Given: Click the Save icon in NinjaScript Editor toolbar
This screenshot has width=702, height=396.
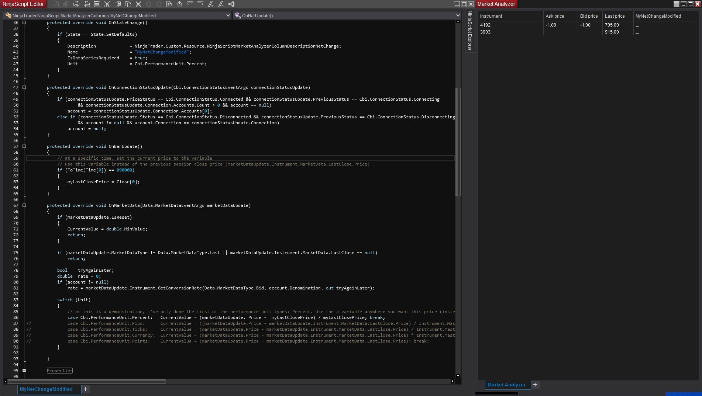Looking at the screenshot, I should tap(56, 4).
